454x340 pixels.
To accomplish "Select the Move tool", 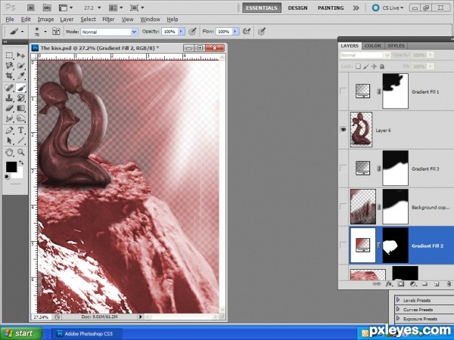I will pyautogui.click(x=21, y=55).
